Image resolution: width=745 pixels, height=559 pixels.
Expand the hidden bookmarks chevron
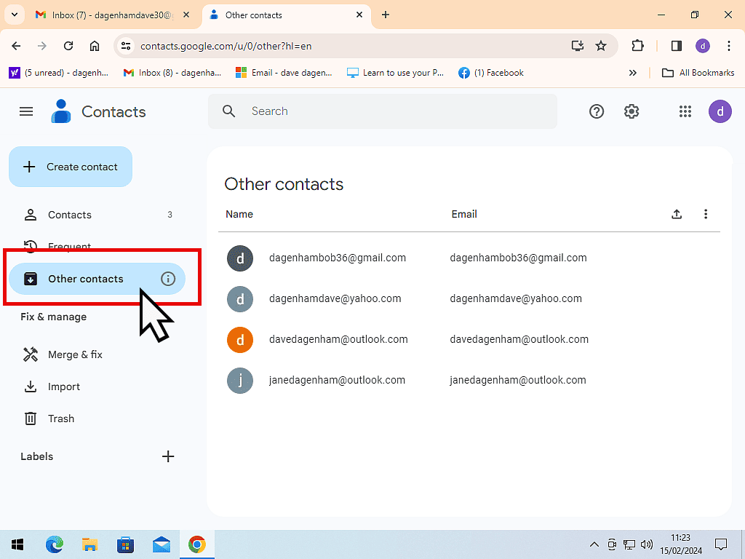[633, 73]
